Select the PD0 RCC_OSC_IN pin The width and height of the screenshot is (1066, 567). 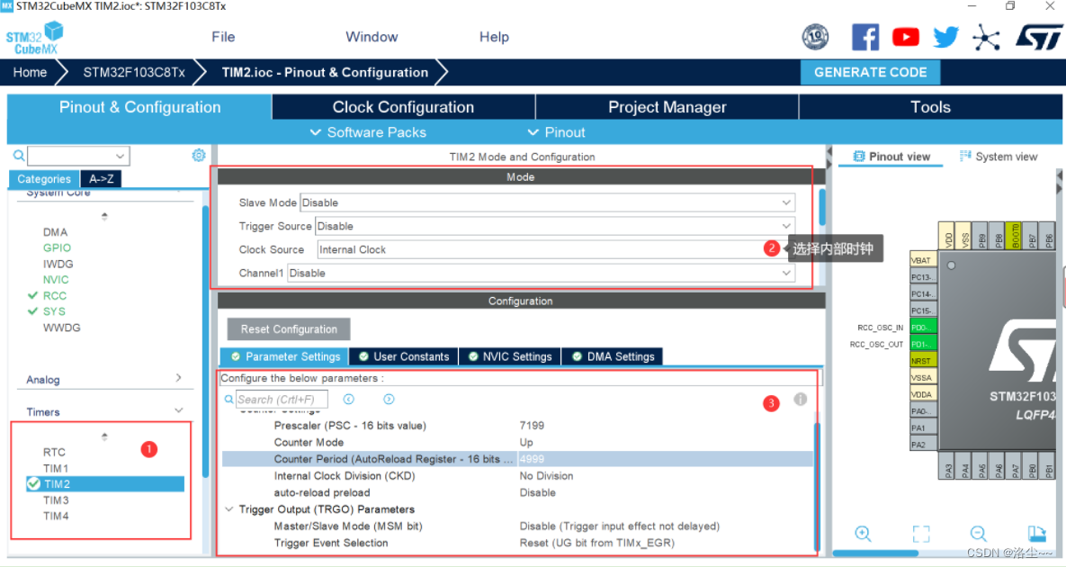click(x=923, y=328)
